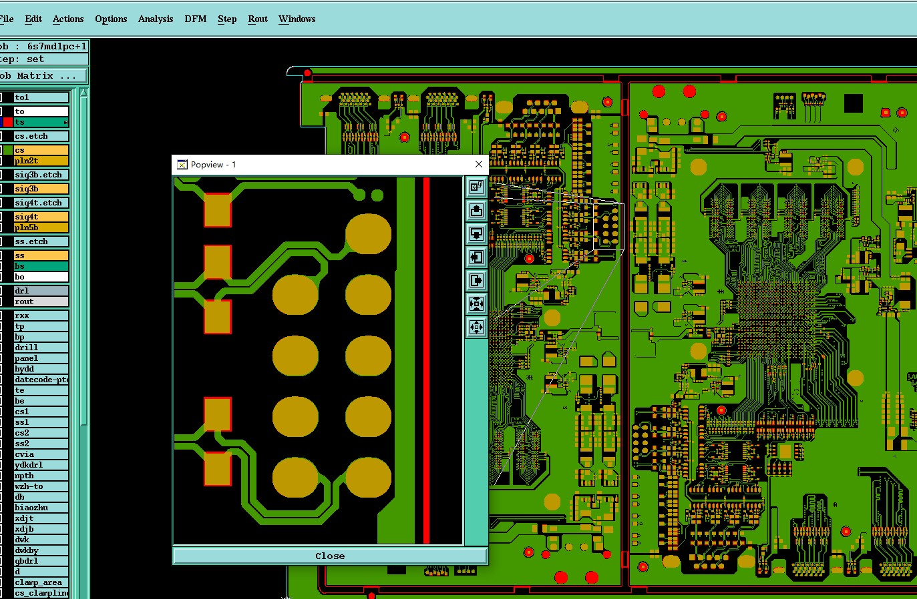Select the ss.etch layer
This screenshot has height=599, width=917.
click(41, 241)
